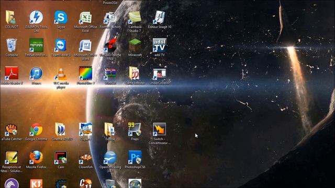
Task: Launch aTube Catcher shortcut
Action: [12, 130]
